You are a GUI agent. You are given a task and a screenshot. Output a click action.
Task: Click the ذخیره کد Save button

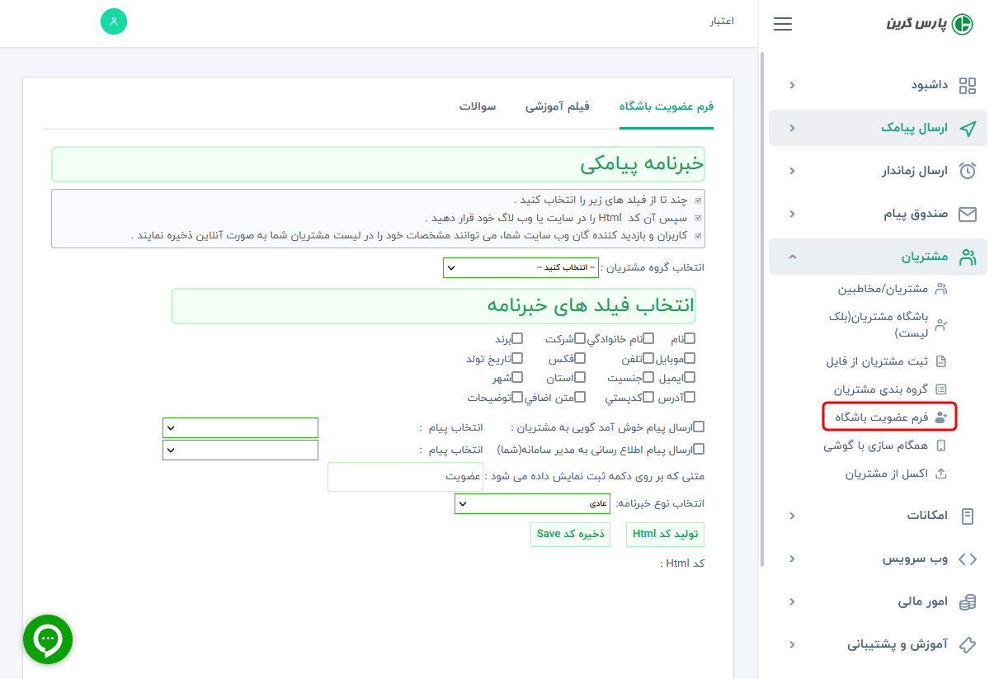pyautogui.click(x=571, y=535)
